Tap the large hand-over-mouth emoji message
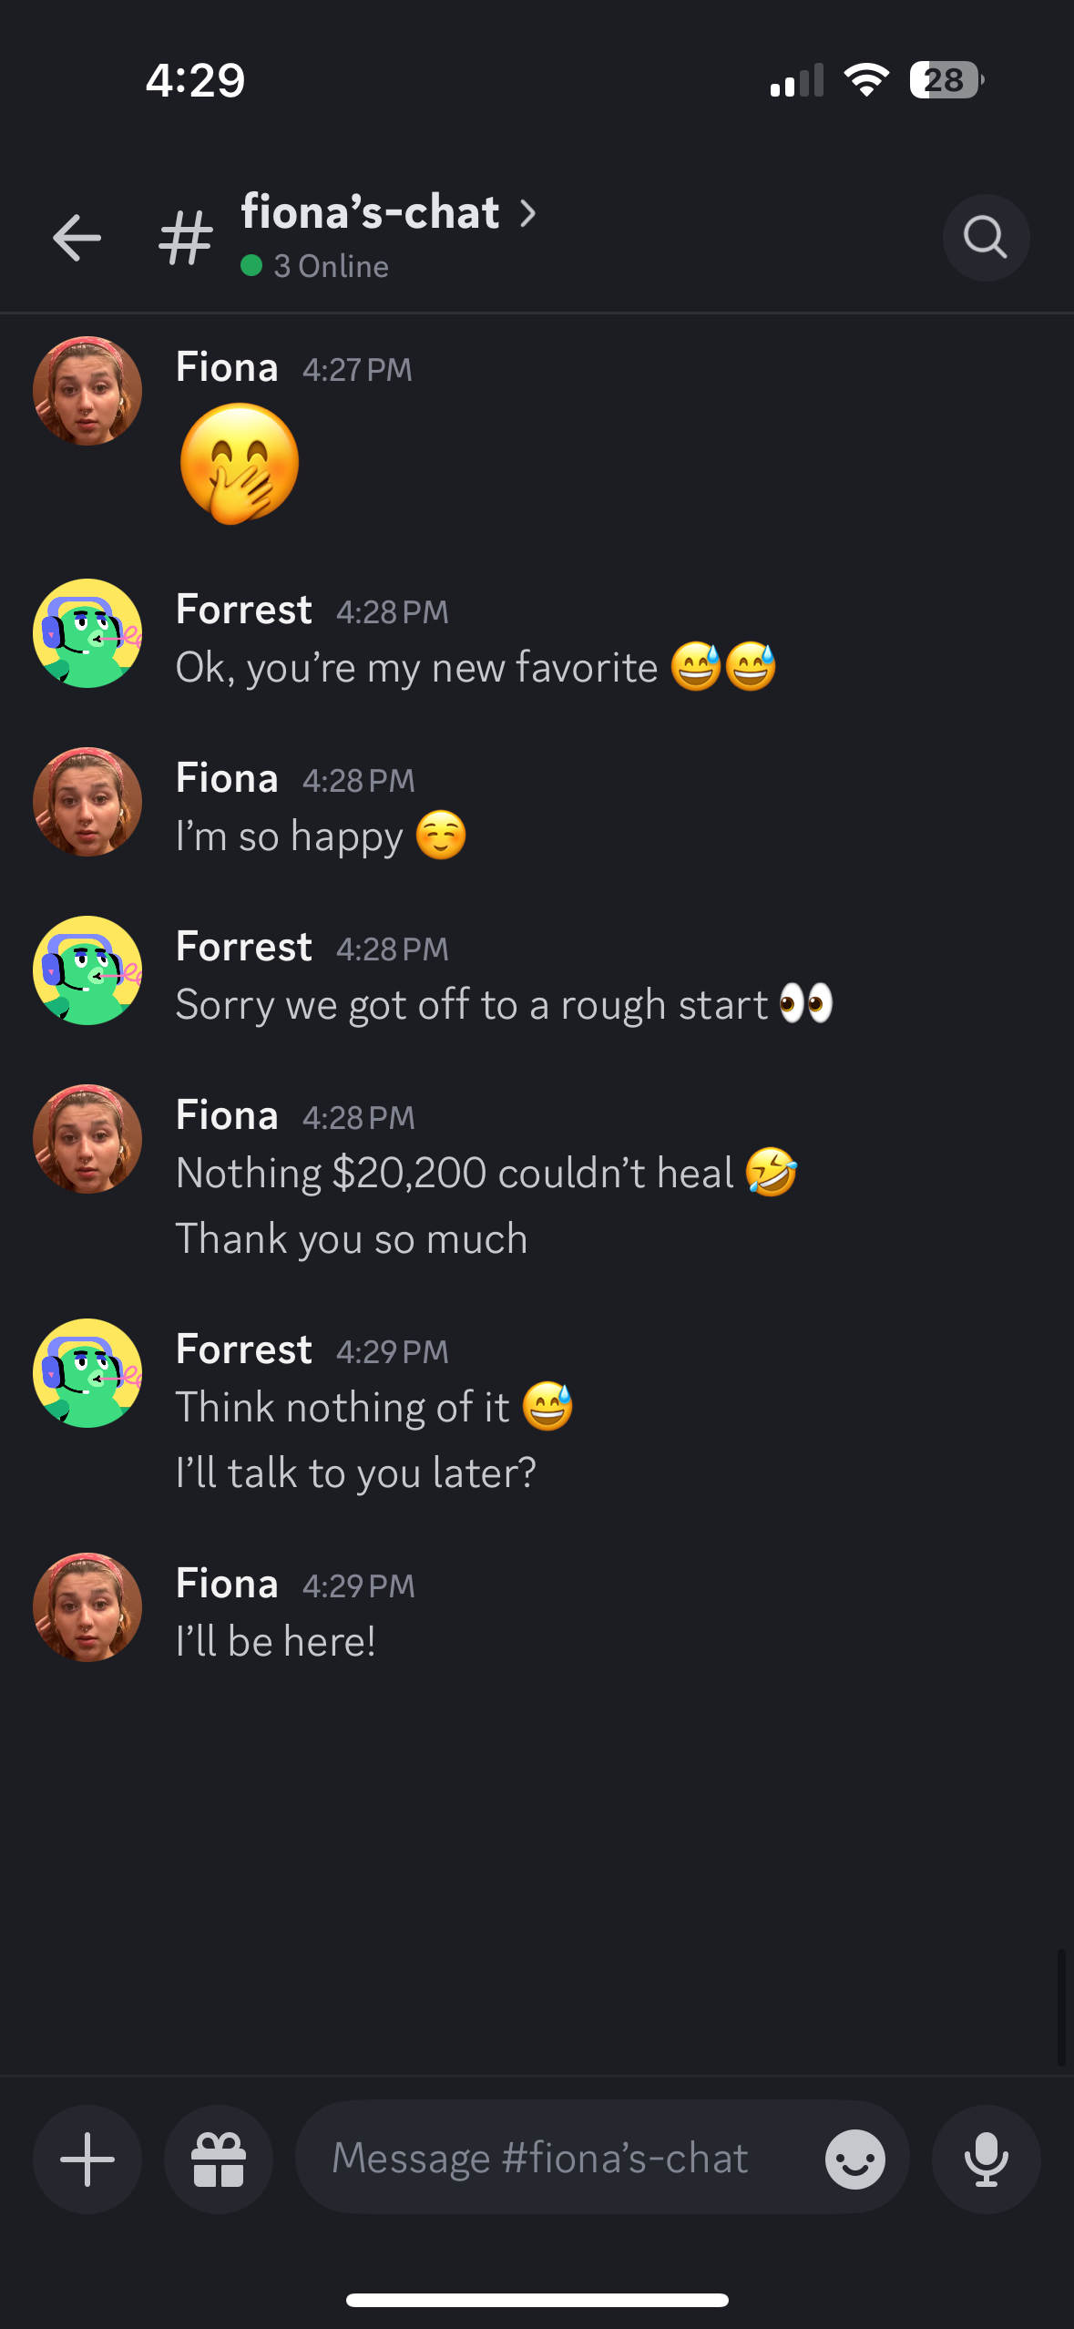Screen dimensions: 1074x2329 [x=240, y=464]
